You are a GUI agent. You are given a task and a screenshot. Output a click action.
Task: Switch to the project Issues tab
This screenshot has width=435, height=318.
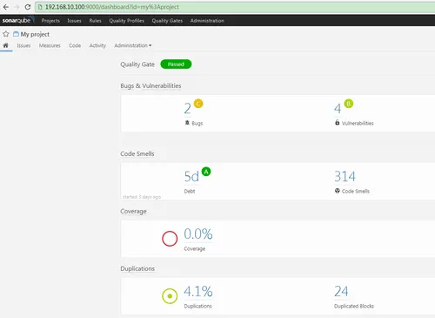[23, 45]
